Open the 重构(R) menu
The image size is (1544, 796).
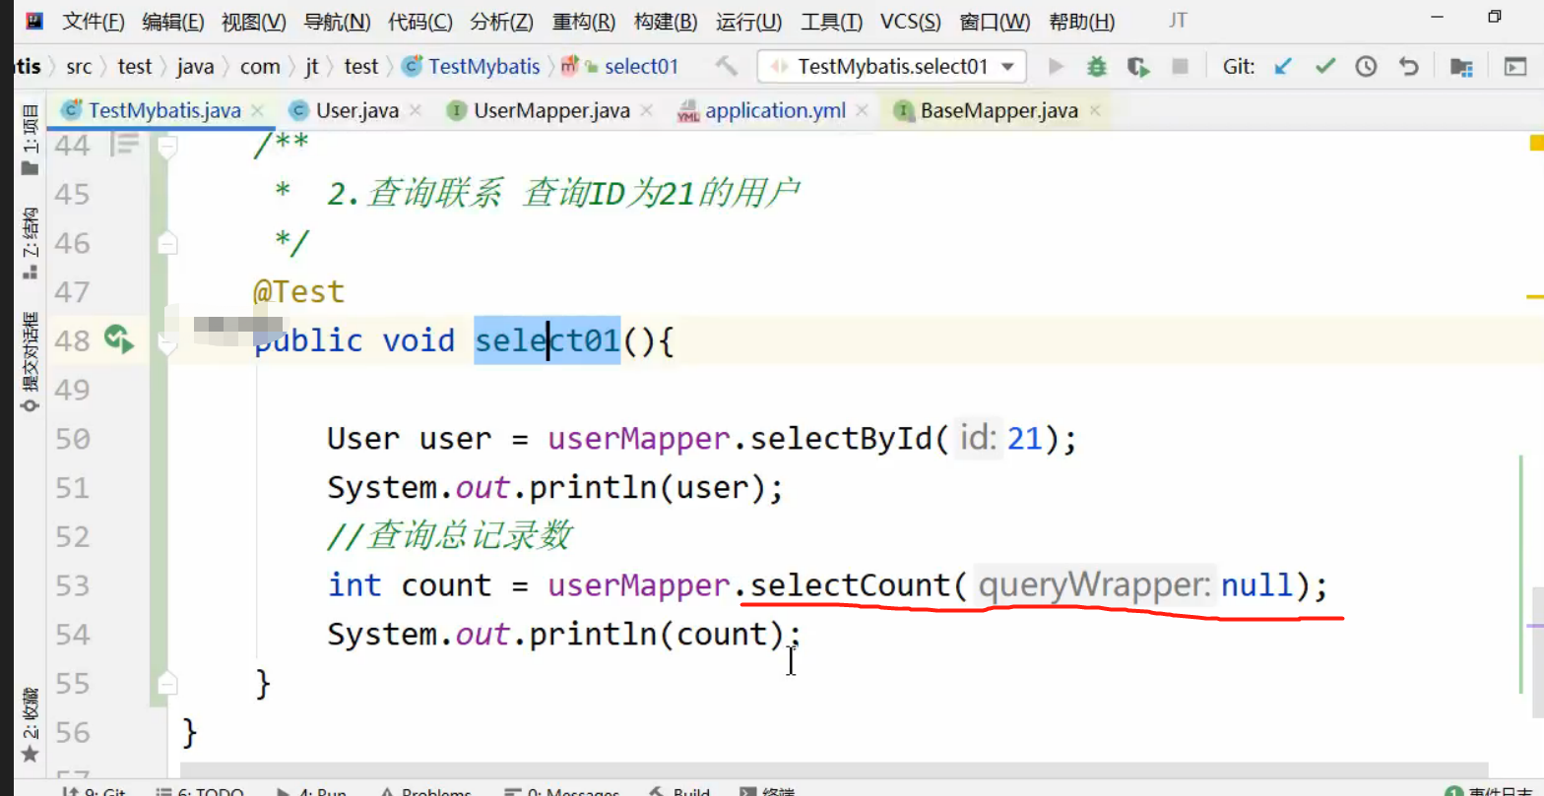click(x=584, y=21)
